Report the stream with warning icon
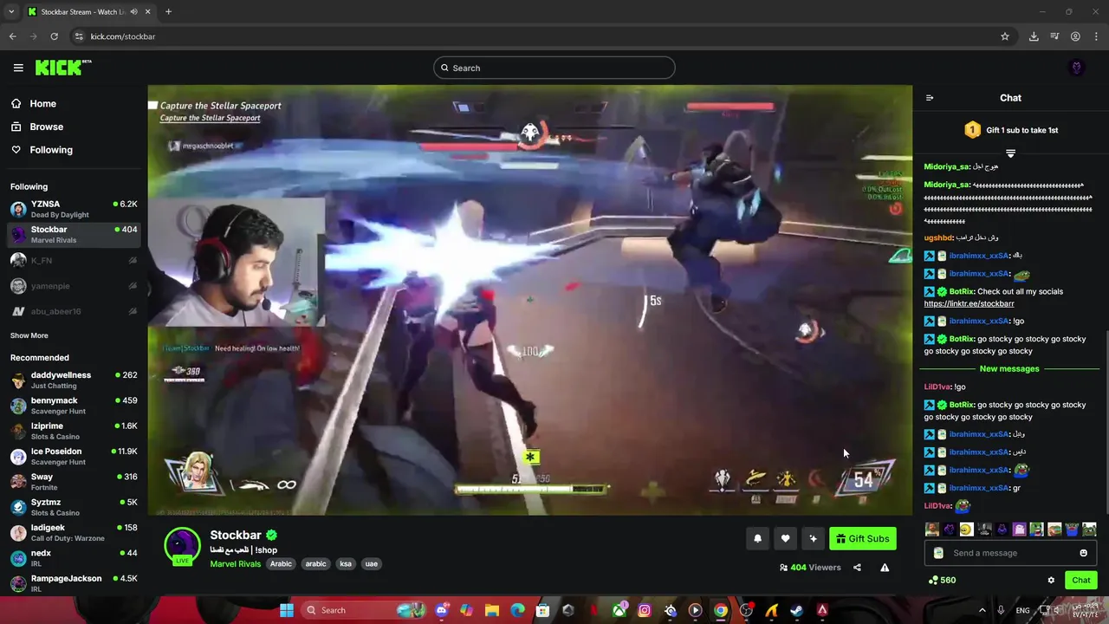This screenshot has width=1109, height=624. point(885,568)
